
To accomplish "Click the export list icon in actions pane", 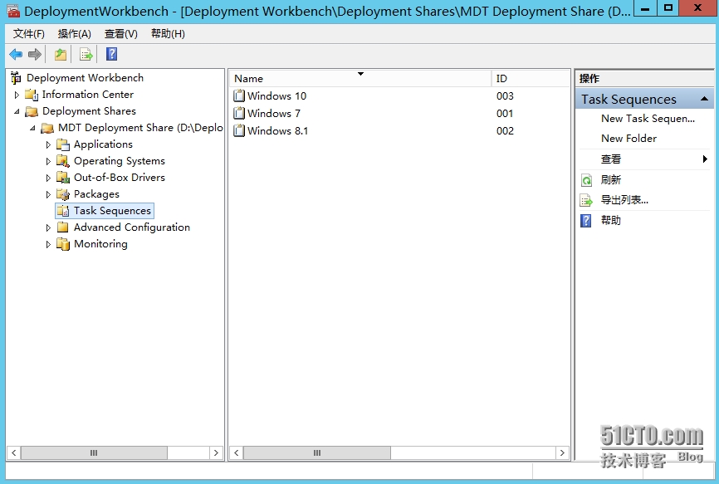I will pos(586,200).
